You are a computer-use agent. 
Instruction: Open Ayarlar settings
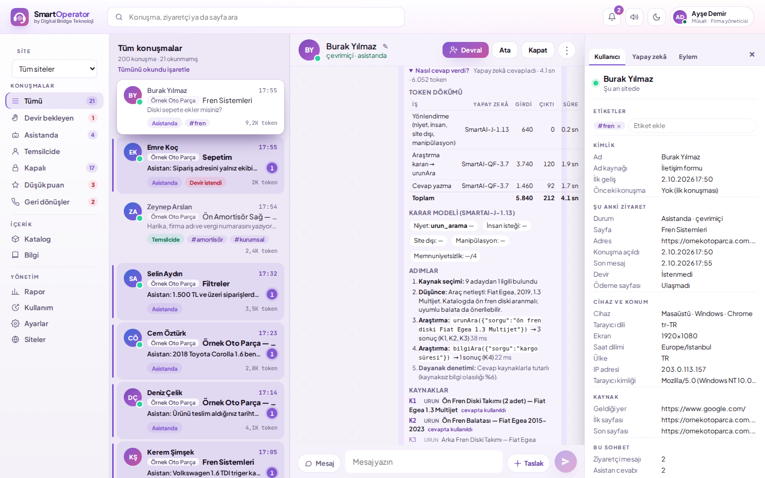(x=54, y=323)
